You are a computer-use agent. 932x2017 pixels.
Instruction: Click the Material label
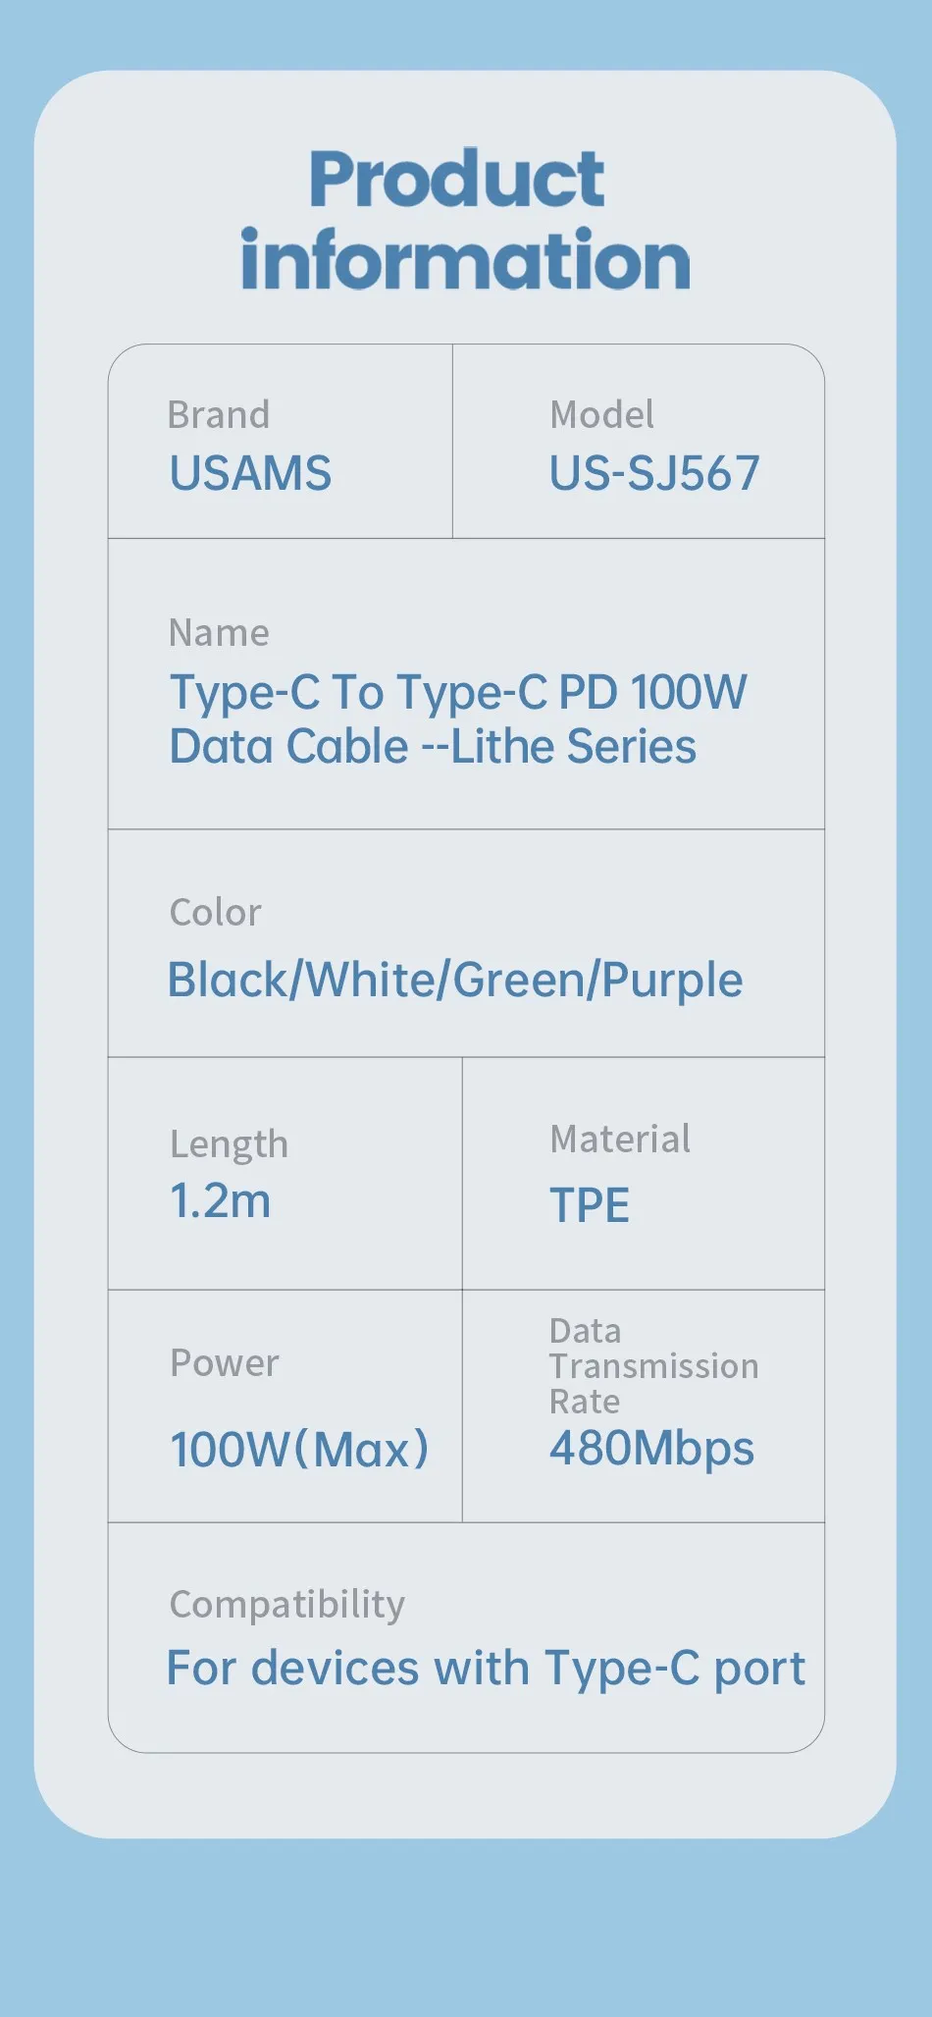click(x=620, y=1140)
